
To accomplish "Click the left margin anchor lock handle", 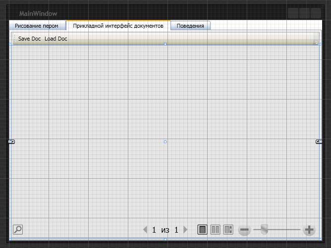I will coord(11,142).
